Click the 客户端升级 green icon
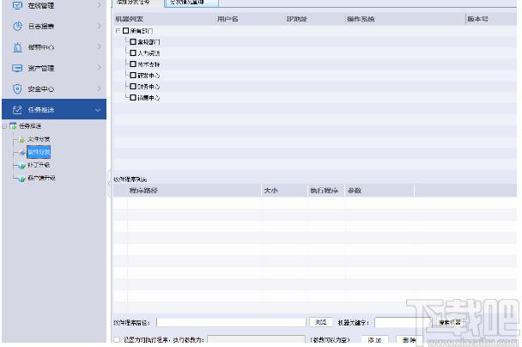The height and width of the screenshot is (347, 522). [x=21, y=178]
